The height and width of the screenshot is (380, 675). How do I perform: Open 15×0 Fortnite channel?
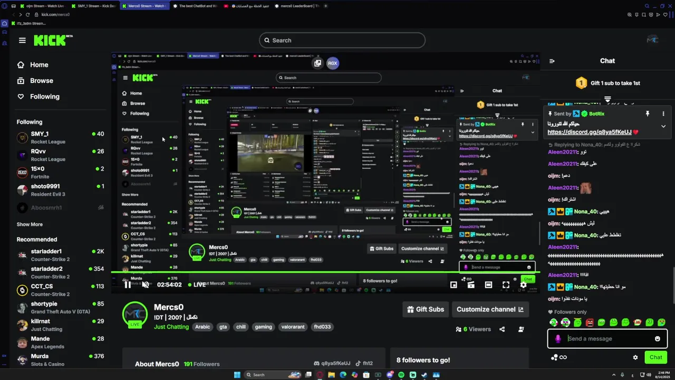coord(61,172)
